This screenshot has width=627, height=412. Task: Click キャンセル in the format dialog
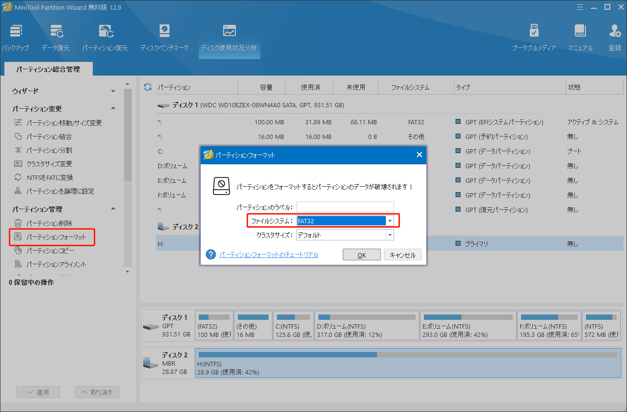[x=403, y=255]
